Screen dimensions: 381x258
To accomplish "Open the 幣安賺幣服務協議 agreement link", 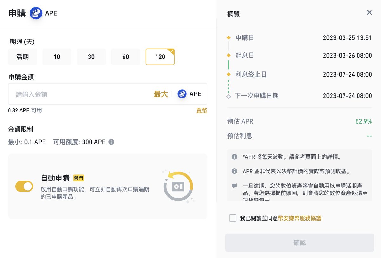I will click(x=300, y=218).
